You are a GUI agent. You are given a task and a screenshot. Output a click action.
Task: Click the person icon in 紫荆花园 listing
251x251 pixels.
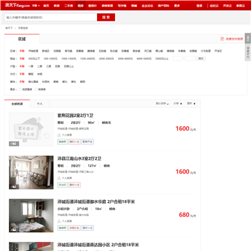[59, 135]
